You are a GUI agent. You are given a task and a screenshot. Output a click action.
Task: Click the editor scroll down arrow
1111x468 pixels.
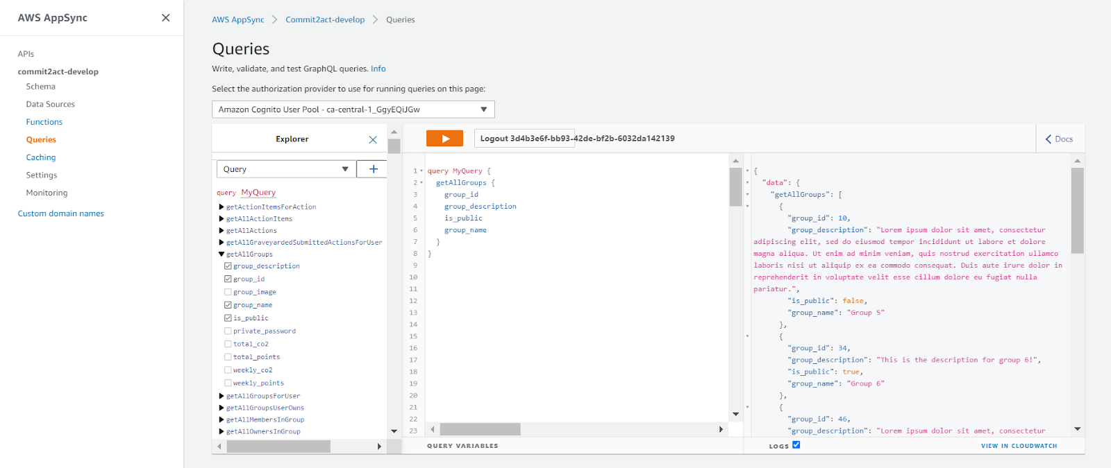point(735,415)
